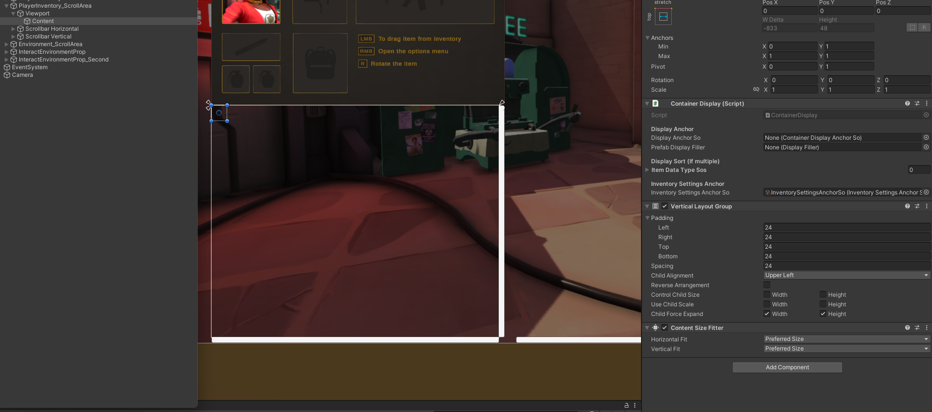The image size is (932, 412).
Task: Open the Horizontal Fit dropdown
Action: (846, 339)
